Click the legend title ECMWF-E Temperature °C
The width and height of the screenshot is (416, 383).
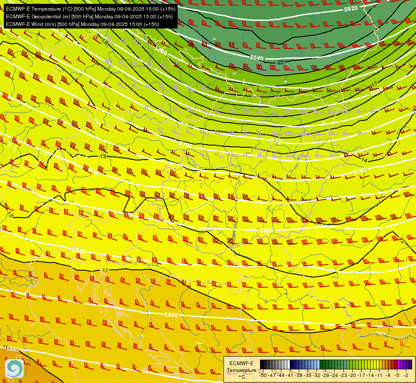tap(241, 370)
